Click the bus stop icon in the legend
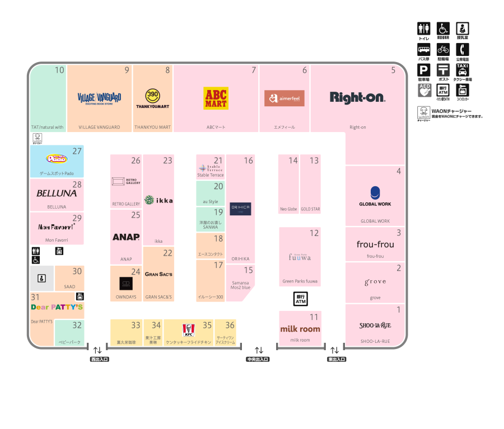 click(424, 50)
